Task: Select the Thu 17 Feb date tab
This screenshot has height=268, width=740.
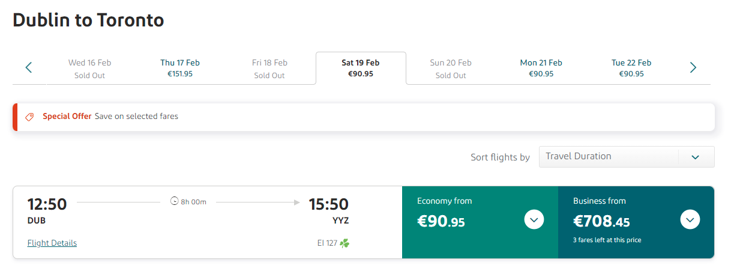Action: 180,68
